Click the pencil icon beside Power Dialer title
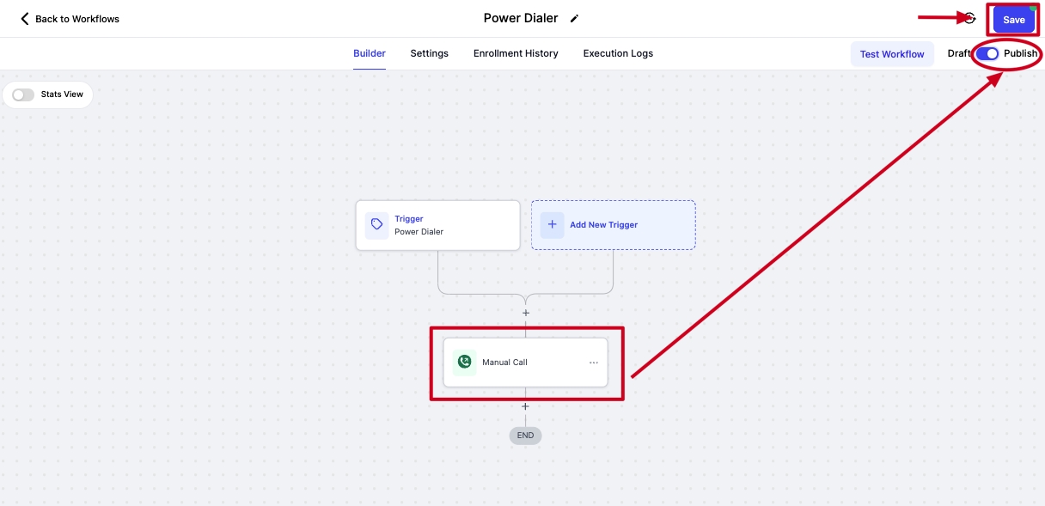The height and width of the screenshot is (506, 1045). click(x=574, y=19)
